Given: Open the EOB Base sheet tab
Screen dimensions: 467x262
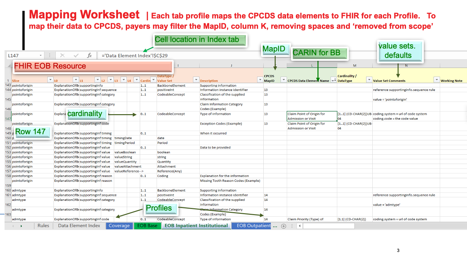Looking at the screenshot, I should [x=147, y=226].
